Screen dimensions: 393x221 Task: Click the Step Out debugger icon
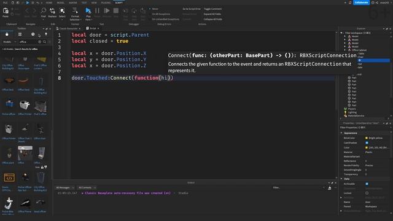pos(143,11)
